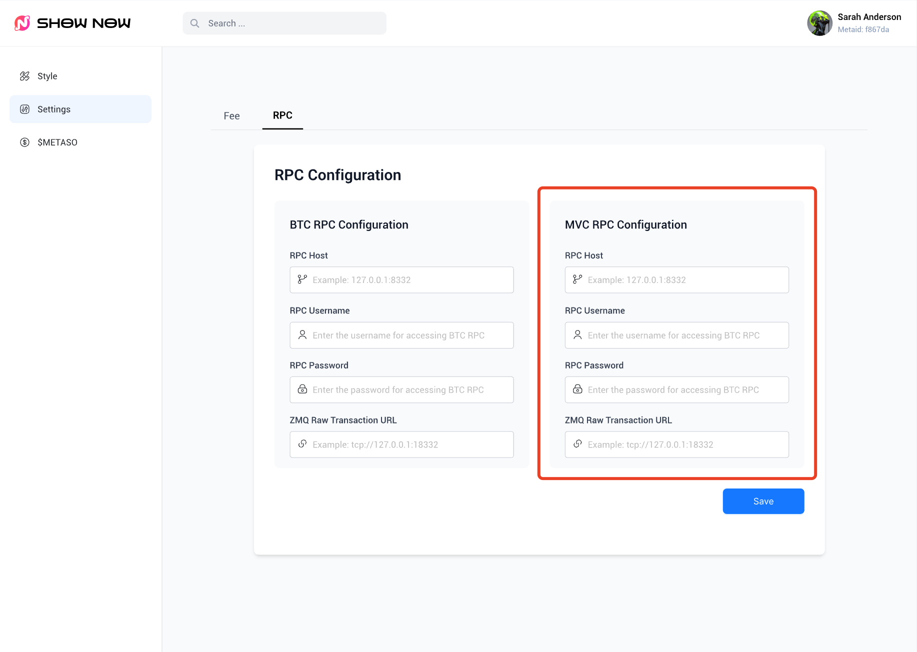Open the $METASO sidebar item
917x652 pixels.
click(x=57, y=142)
